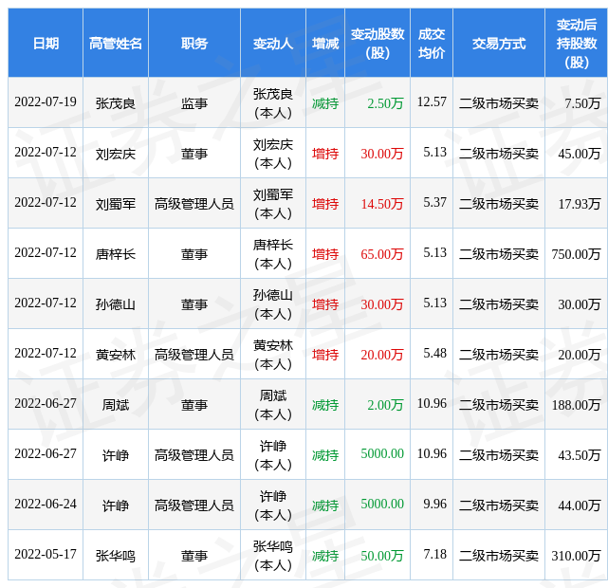Click the 变动后持股数(股) column header
This screenshot has width=608, height=588.
(577, 43)
